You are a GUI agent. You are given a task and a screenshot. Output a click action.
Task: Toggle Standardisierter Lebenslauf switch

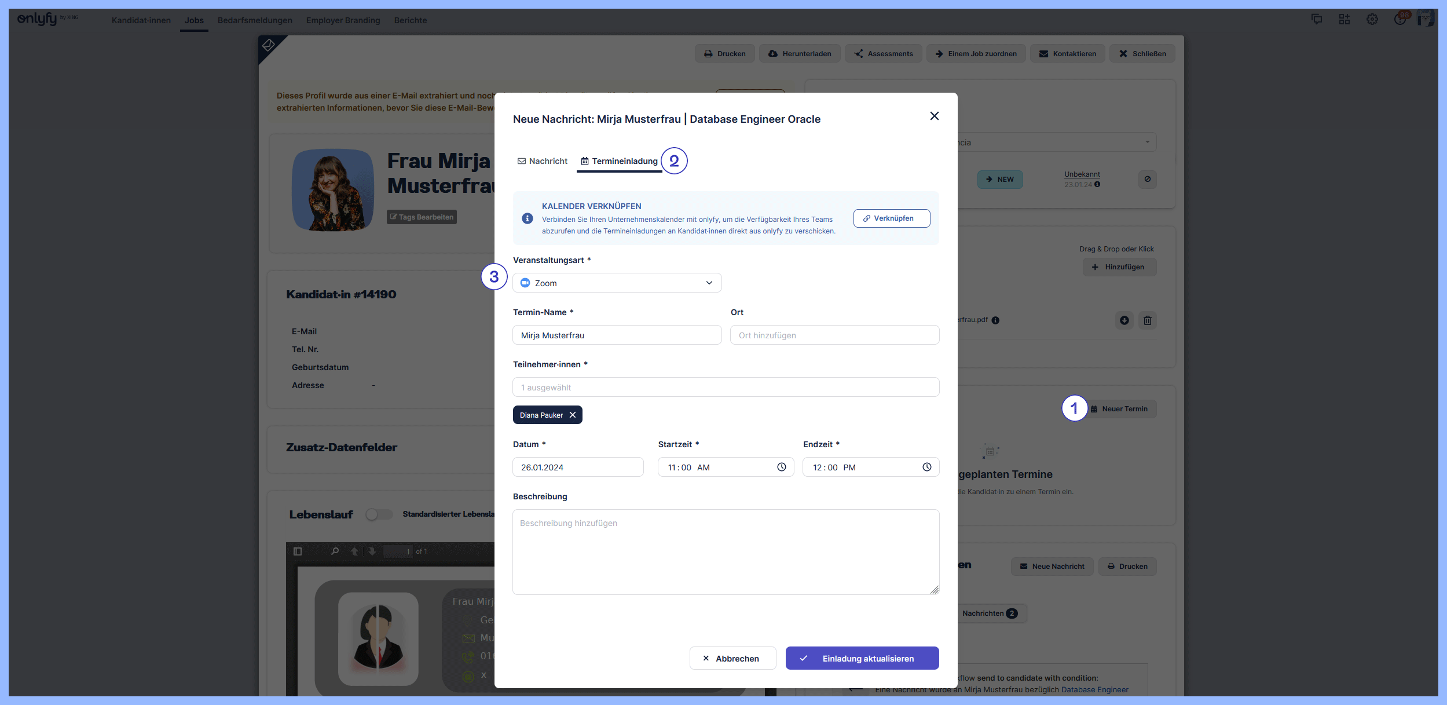tap(379, 514)
